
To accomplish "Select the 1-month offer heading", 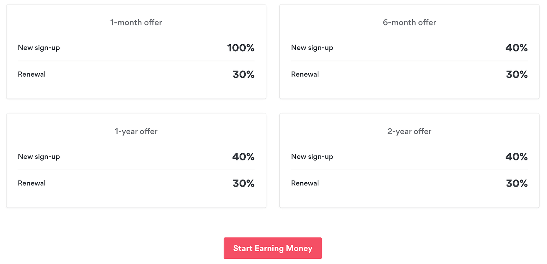I will [136, 23].
